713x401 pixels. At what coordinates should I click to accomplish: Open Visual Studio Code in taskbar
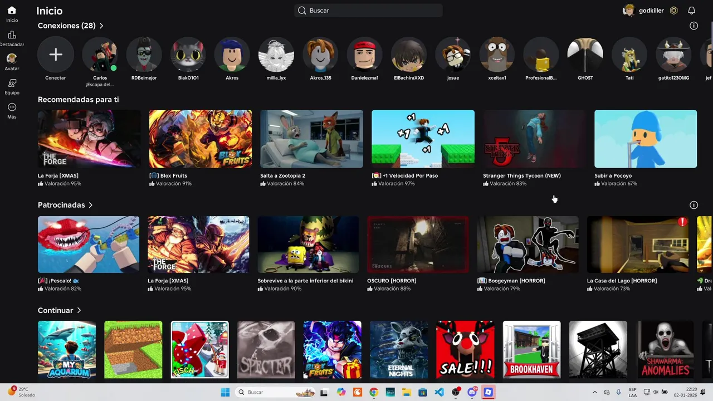[x=439, y=392]
